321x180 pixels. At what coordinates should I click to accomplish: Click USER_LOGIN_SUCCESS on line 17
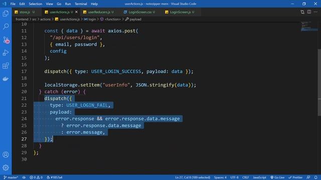click(116, 71)
